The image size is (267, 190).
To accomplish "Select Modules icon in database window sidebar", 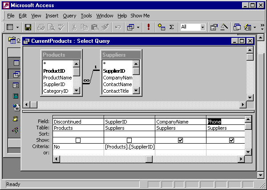I will pos(16,130).
